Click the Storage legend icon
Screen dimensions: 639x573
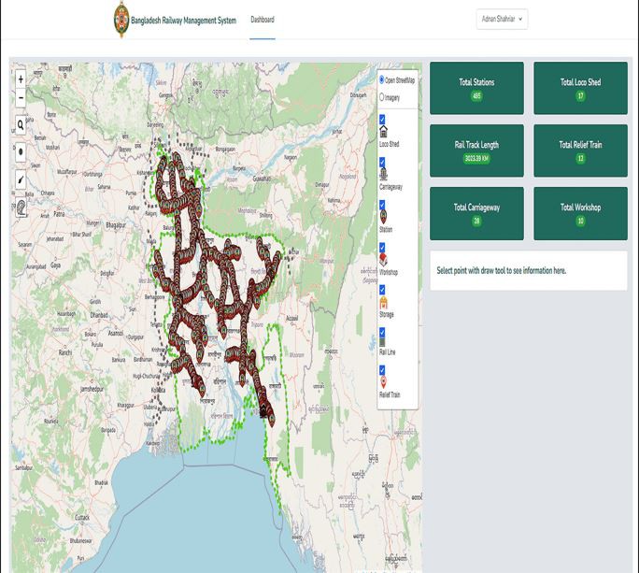click(x=383, y=303)
